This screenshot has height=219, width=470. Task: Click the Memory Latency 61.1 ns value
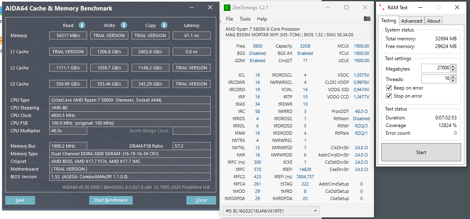192,35
